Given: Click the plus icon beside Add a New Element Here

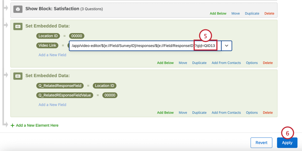Looking at the screenshot, I should (x=12, y=126).
